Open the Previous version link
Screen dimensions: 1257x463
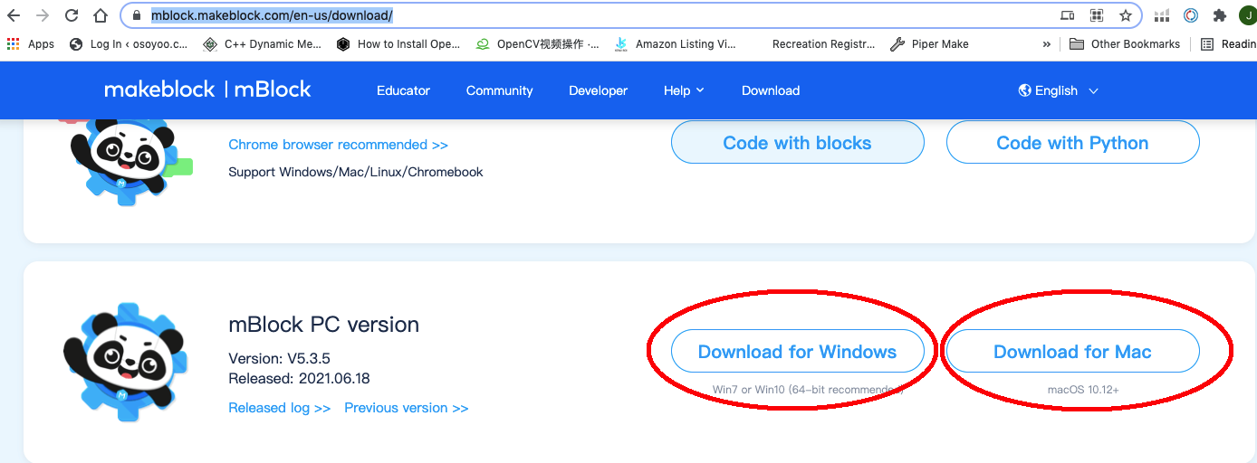pos(406,408)
